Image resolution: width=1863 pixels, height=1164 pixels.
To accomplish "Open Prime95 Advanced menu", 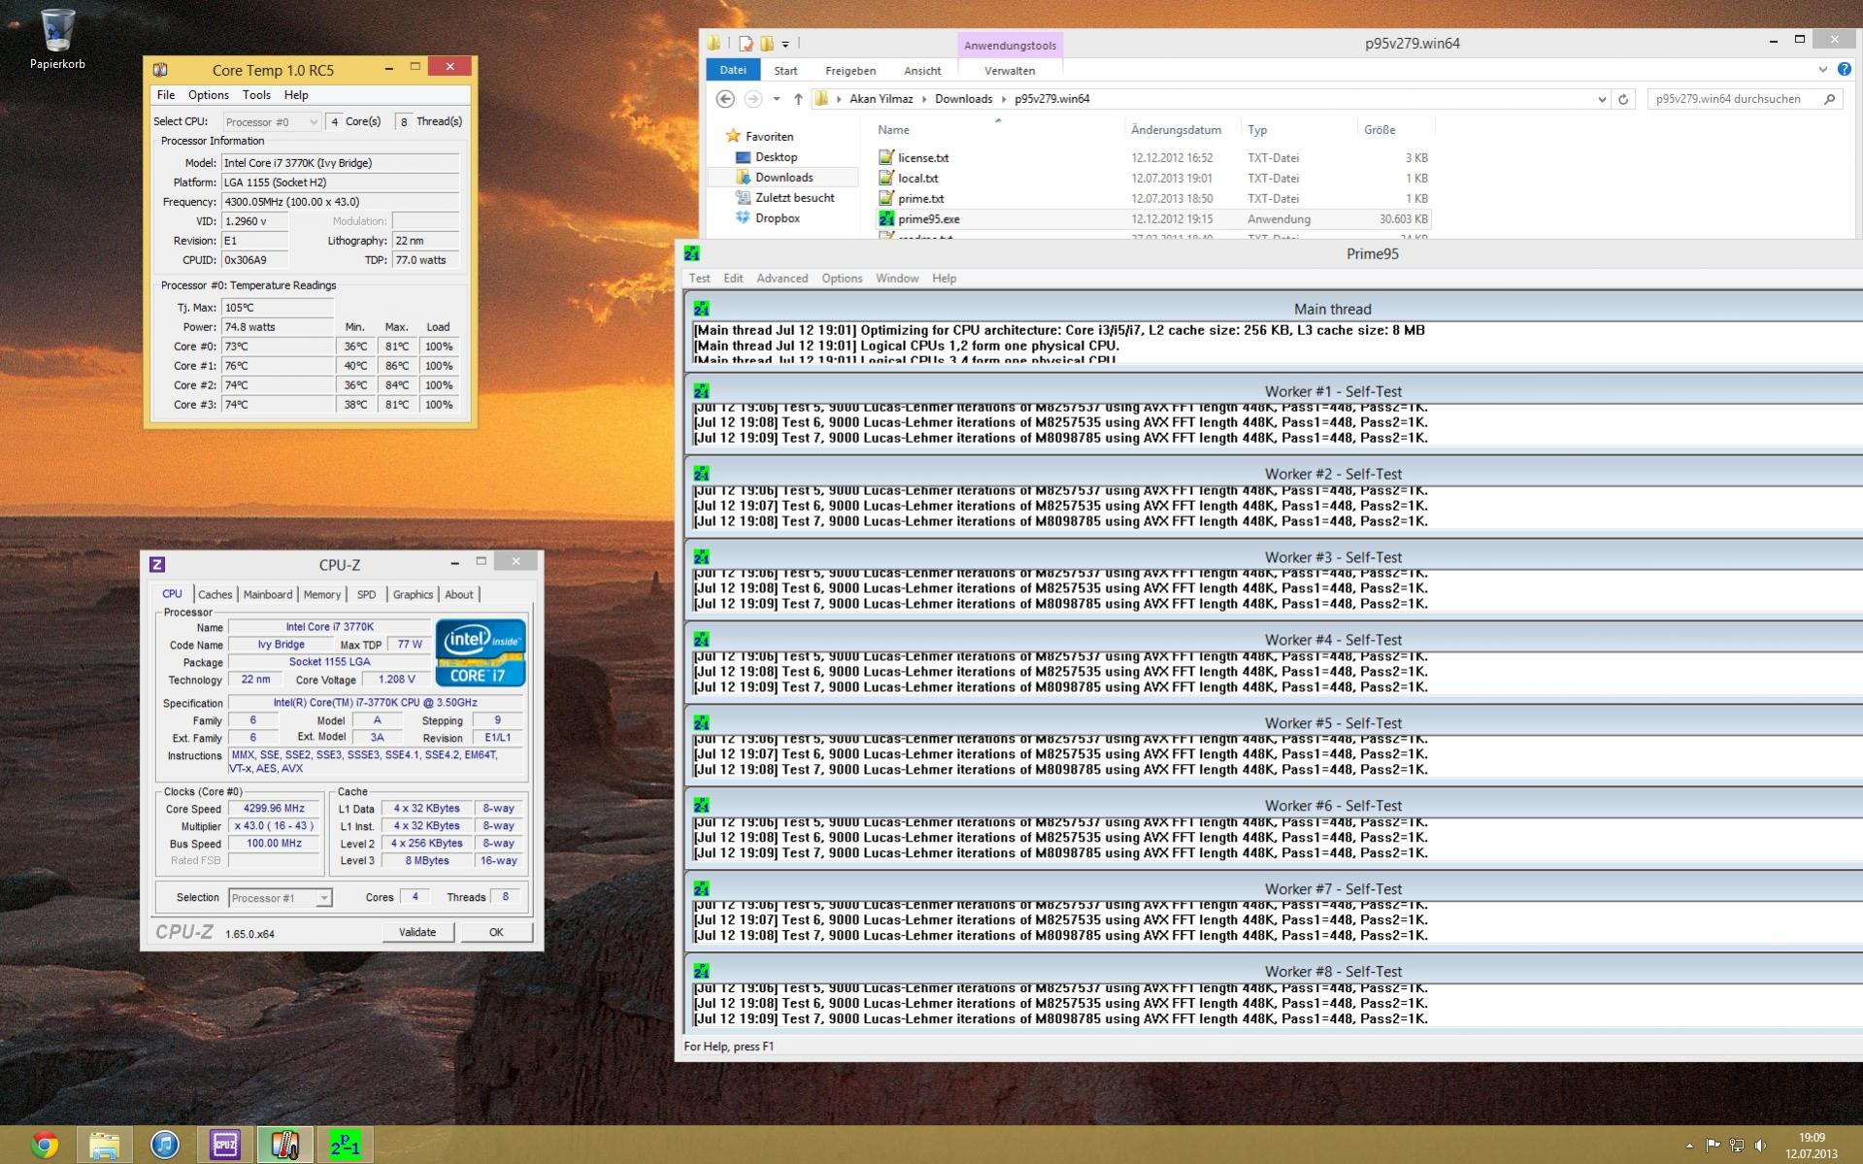I will click(x=782, y=278).
